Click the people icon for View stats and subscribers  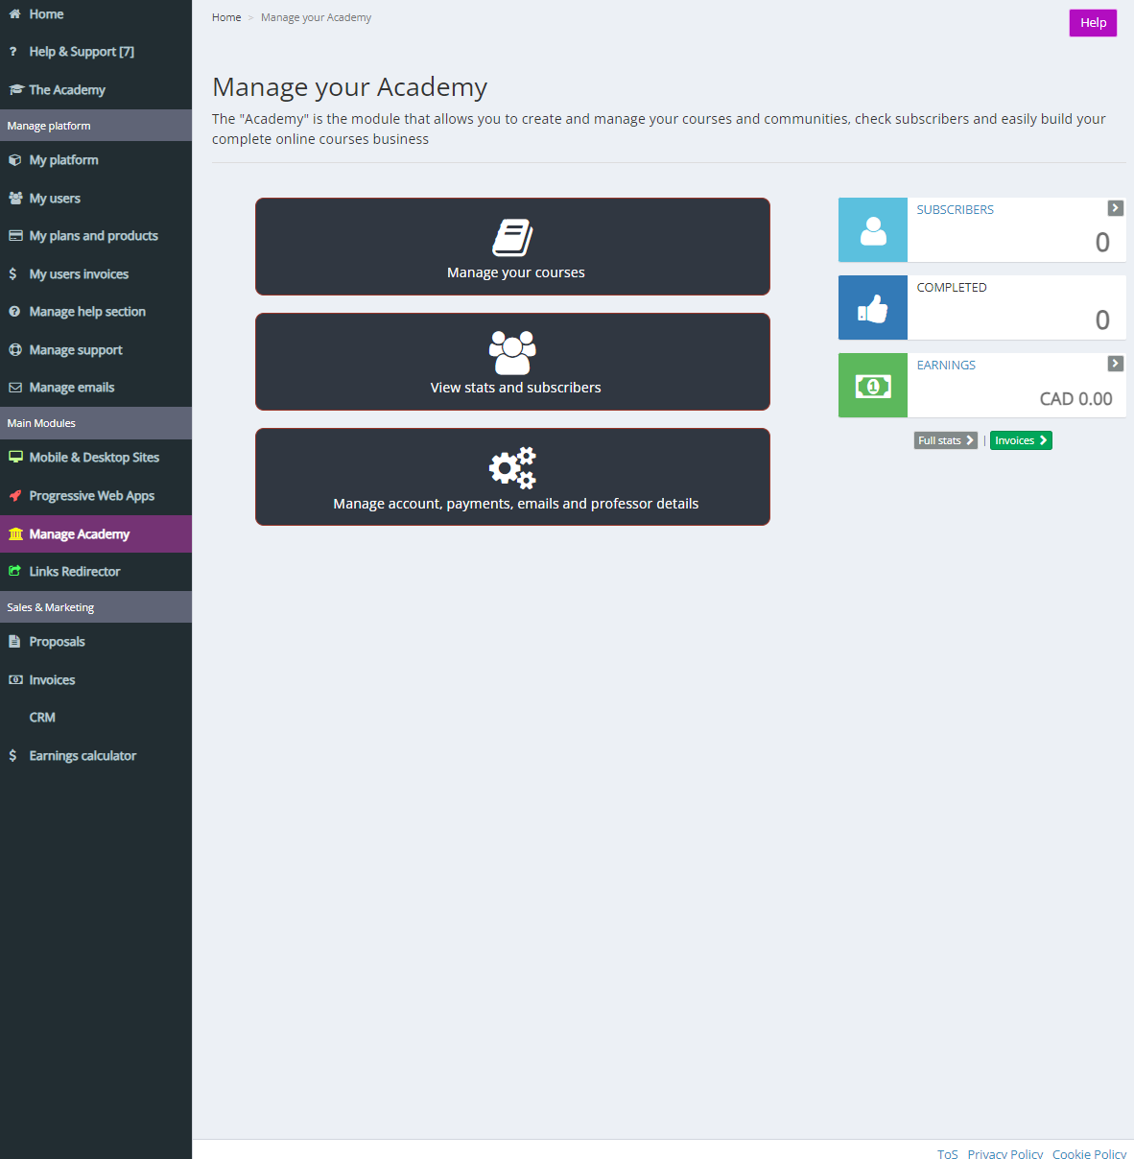(513, 351)
